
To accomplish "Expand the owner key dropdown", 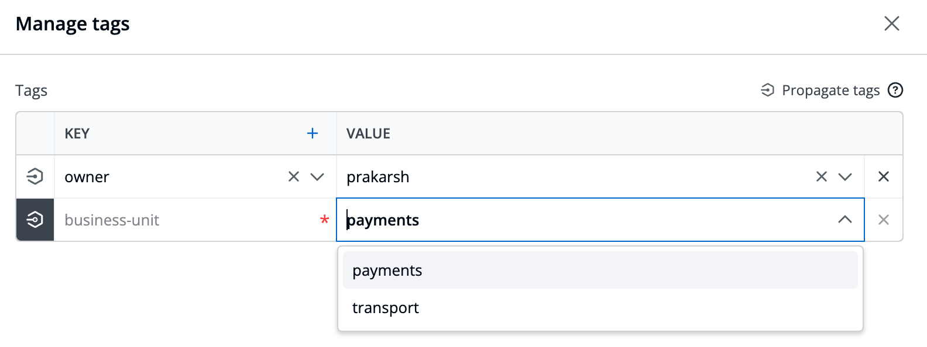I will (x=317, y=176).
